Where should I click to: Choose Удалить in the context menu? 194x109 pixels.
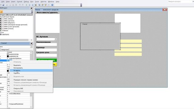pyautogui.click(x=32, y=73)
